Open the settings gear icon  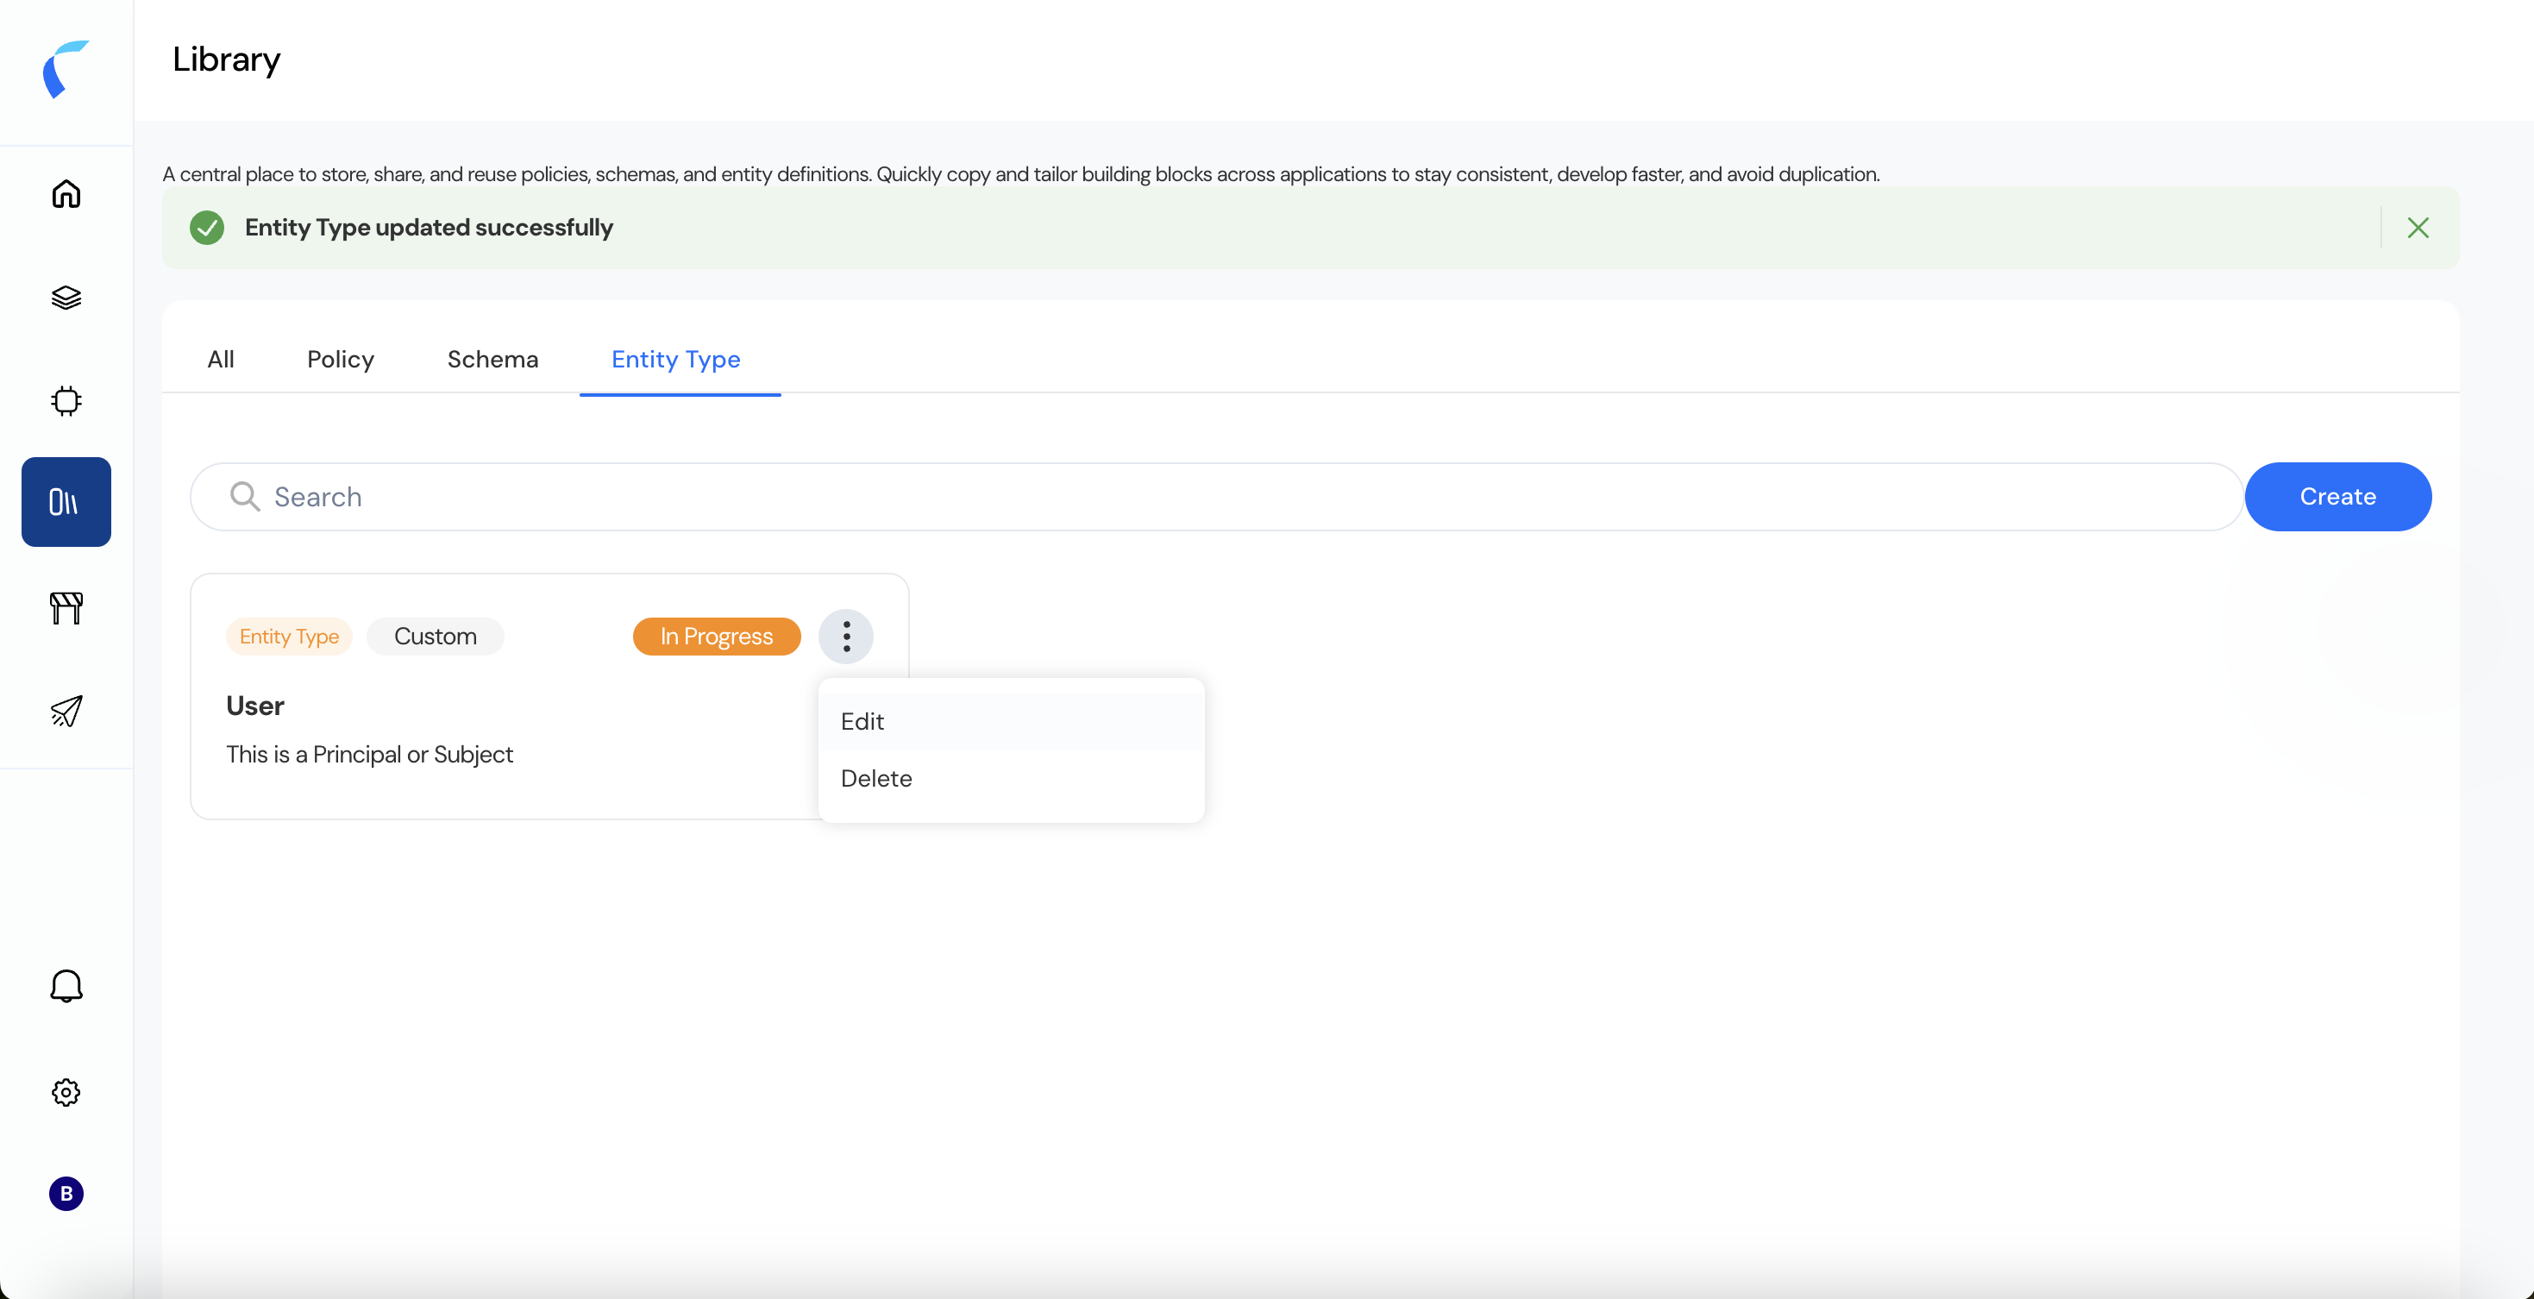click(x=66, y=1091)
